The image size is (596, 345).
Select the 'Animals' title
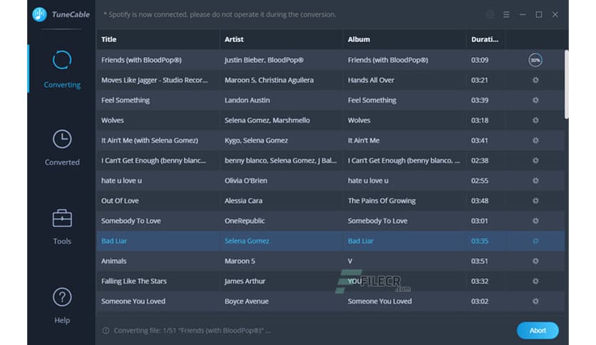pyautogui.click(x=113, y=262)
